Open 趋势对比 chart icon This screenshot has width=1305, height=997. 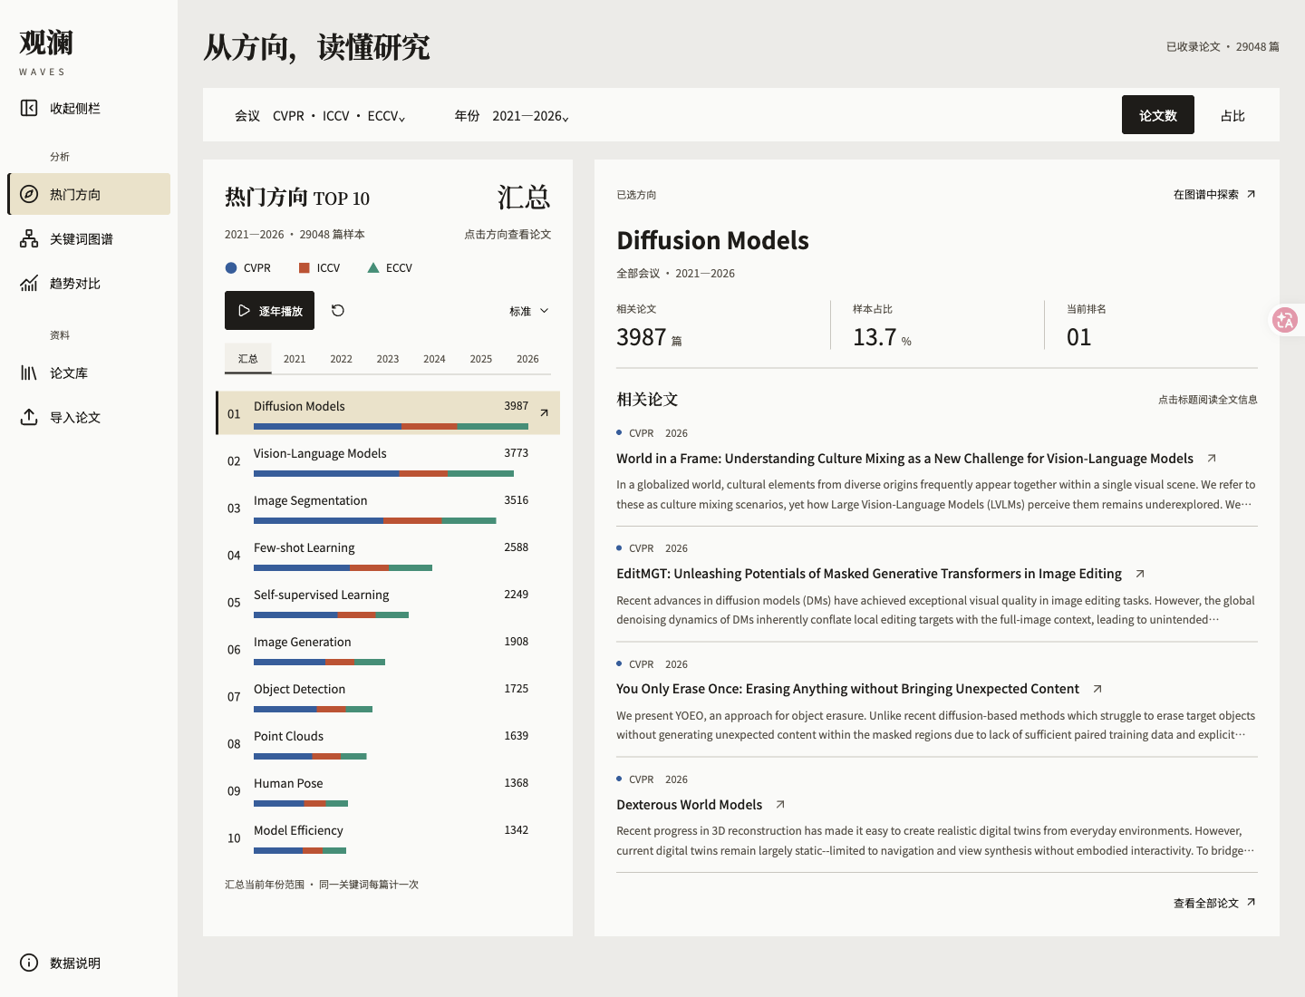[x=29, y=284]
